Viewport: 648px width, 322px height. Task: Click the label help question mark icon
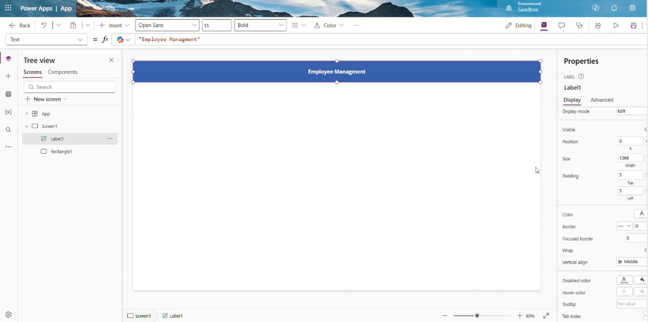[x=581, y=77]
